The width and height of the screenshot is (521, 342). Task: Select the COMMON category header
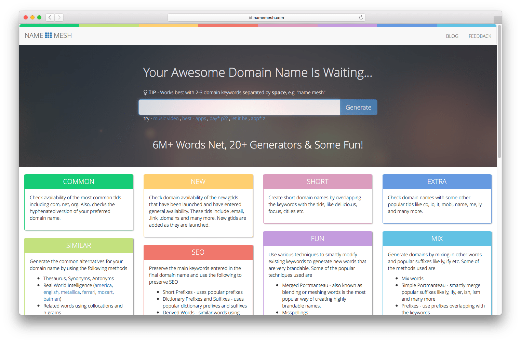tap(79, 182)
